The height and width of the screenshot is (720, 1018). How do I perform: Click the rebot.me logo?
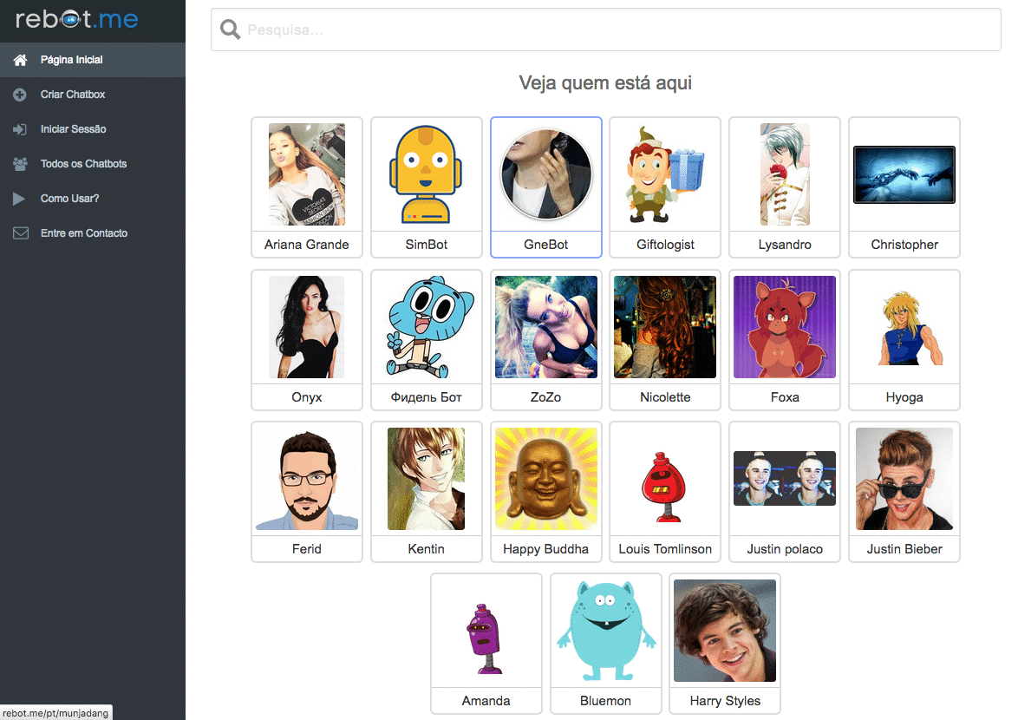76,19
